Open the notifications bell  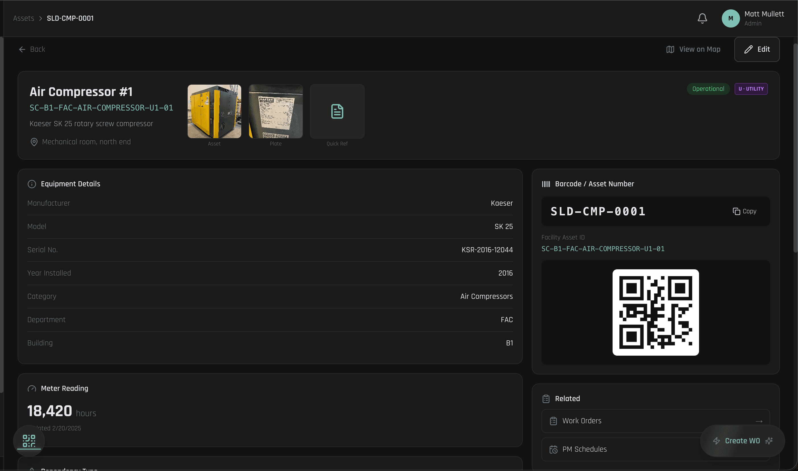(x=702, y=18)
